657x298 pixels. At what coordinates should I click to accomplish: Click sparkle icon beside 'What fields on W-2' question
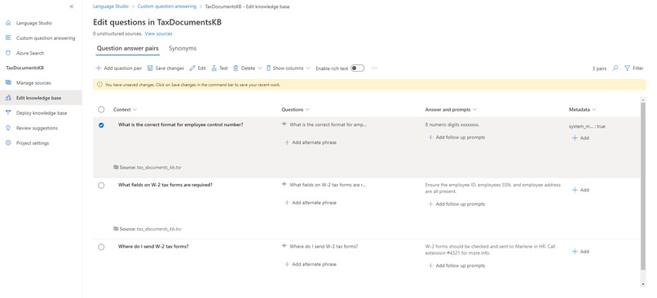(x=284, y=184)
